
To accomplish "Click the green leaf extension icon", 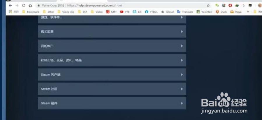I will (237, 6).
